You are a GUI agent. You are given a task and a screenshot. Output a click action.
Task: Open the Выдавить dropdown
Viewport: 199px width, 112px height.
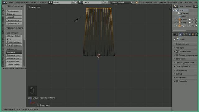tap(14, 52)
